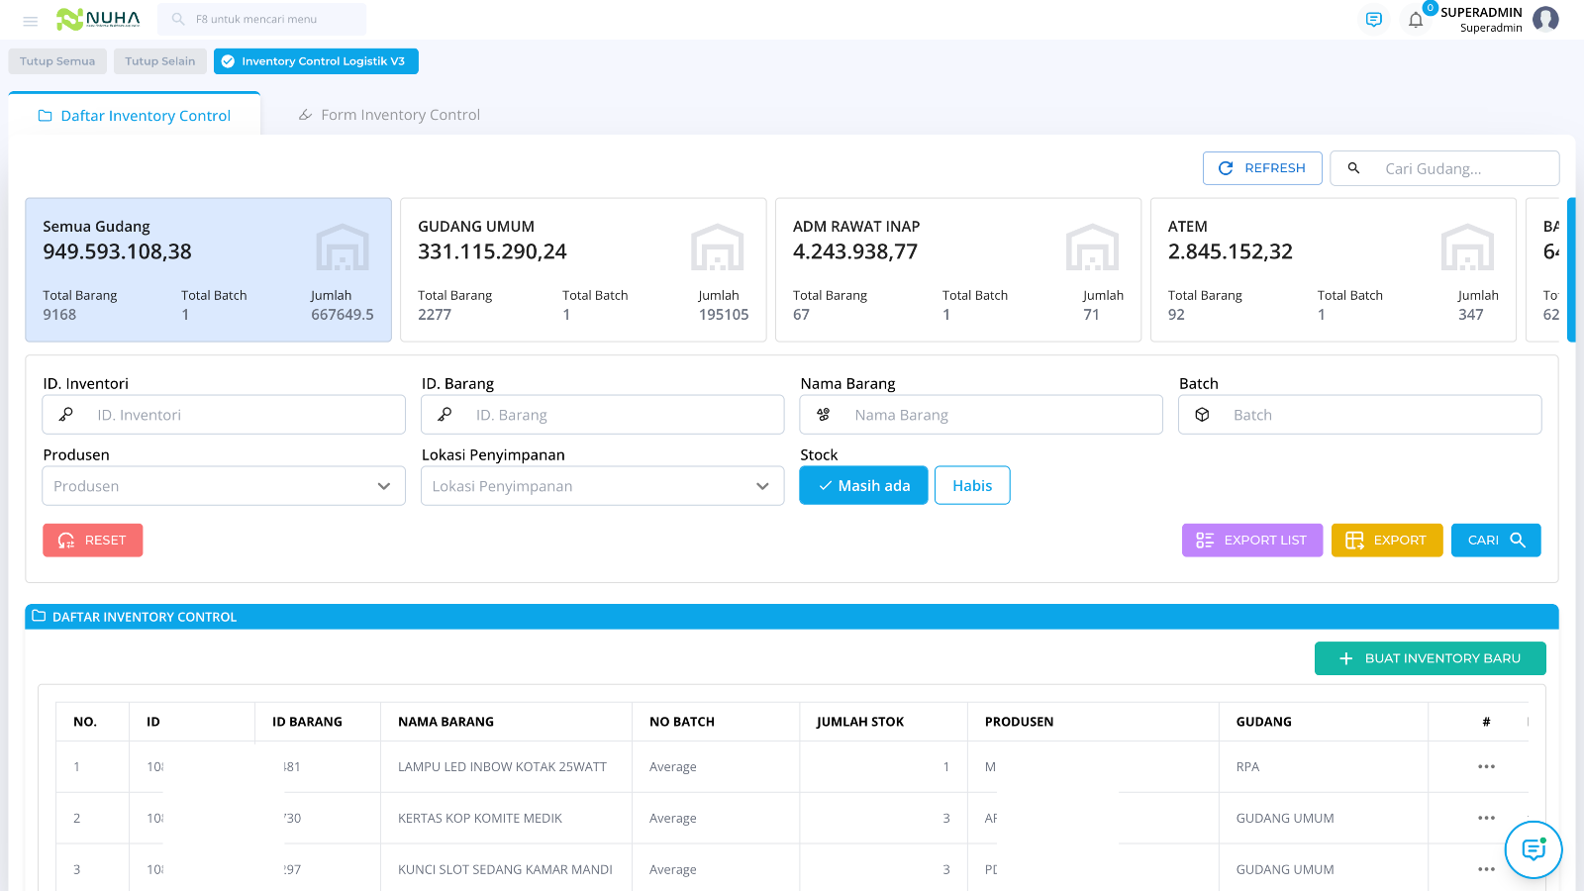This screenshot has height=891, width=1584.
Task: Click BUAT INVENTORY BARU
Action: (1431, 658)
